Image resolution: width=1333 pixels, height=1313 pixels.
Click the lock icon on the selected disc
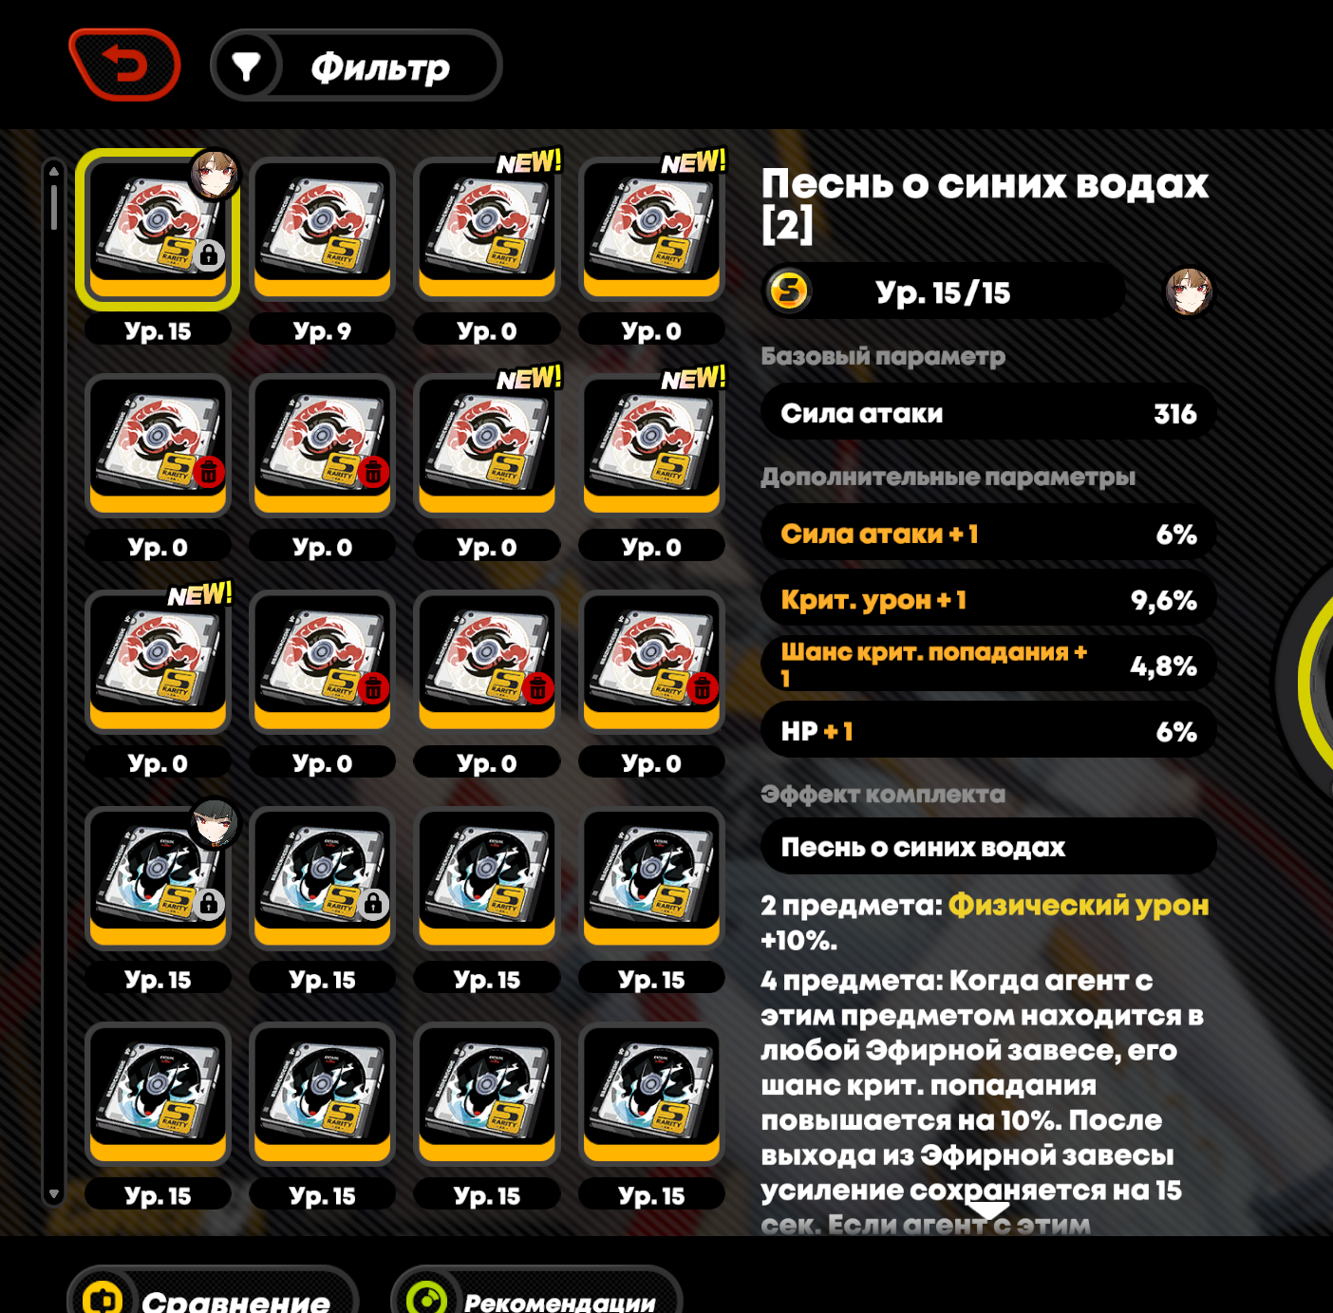(209, 255)
